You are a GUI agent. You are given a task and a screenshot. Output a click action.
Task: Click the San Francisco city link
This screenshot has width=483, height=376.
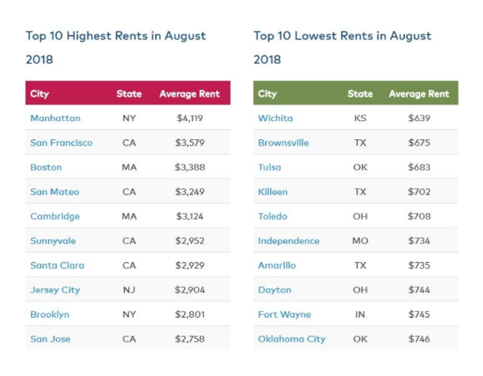(61, 142)
